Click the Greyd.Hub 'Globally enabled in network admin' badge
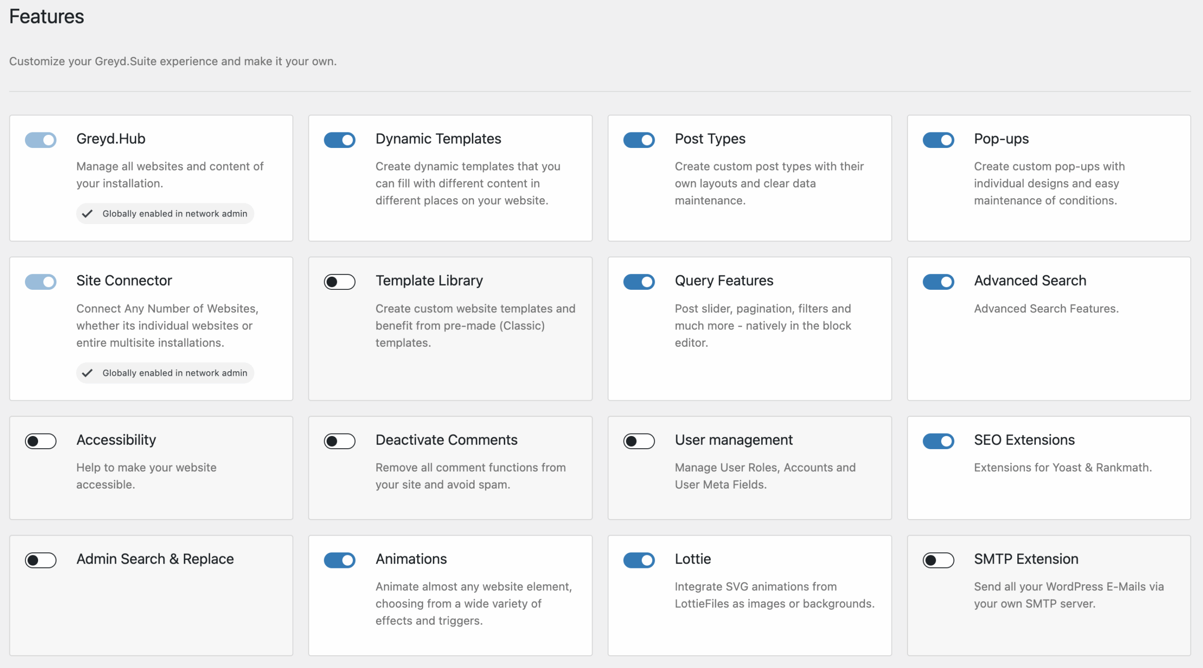1203x668 pixels. tap(165, 214)
